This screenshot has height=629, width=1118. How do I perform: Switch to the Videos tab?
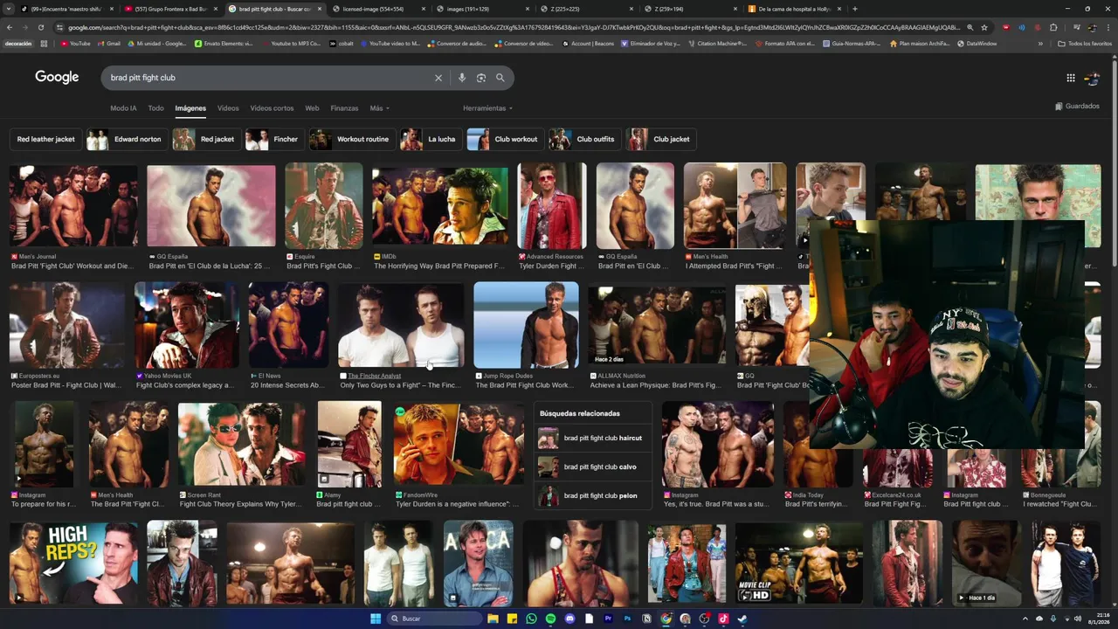click(x=228, y=108)
